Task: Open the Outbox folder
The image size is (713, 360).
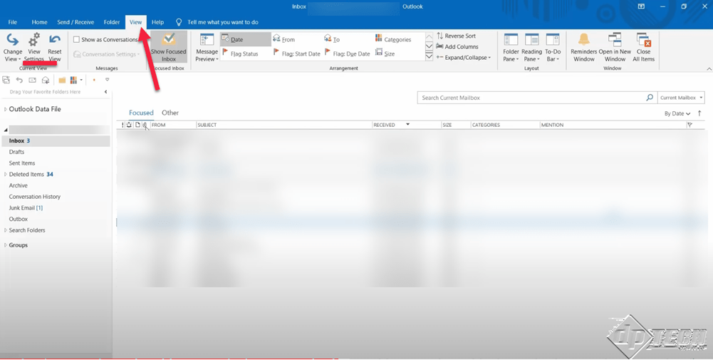Action: click(x=19, y=219)
